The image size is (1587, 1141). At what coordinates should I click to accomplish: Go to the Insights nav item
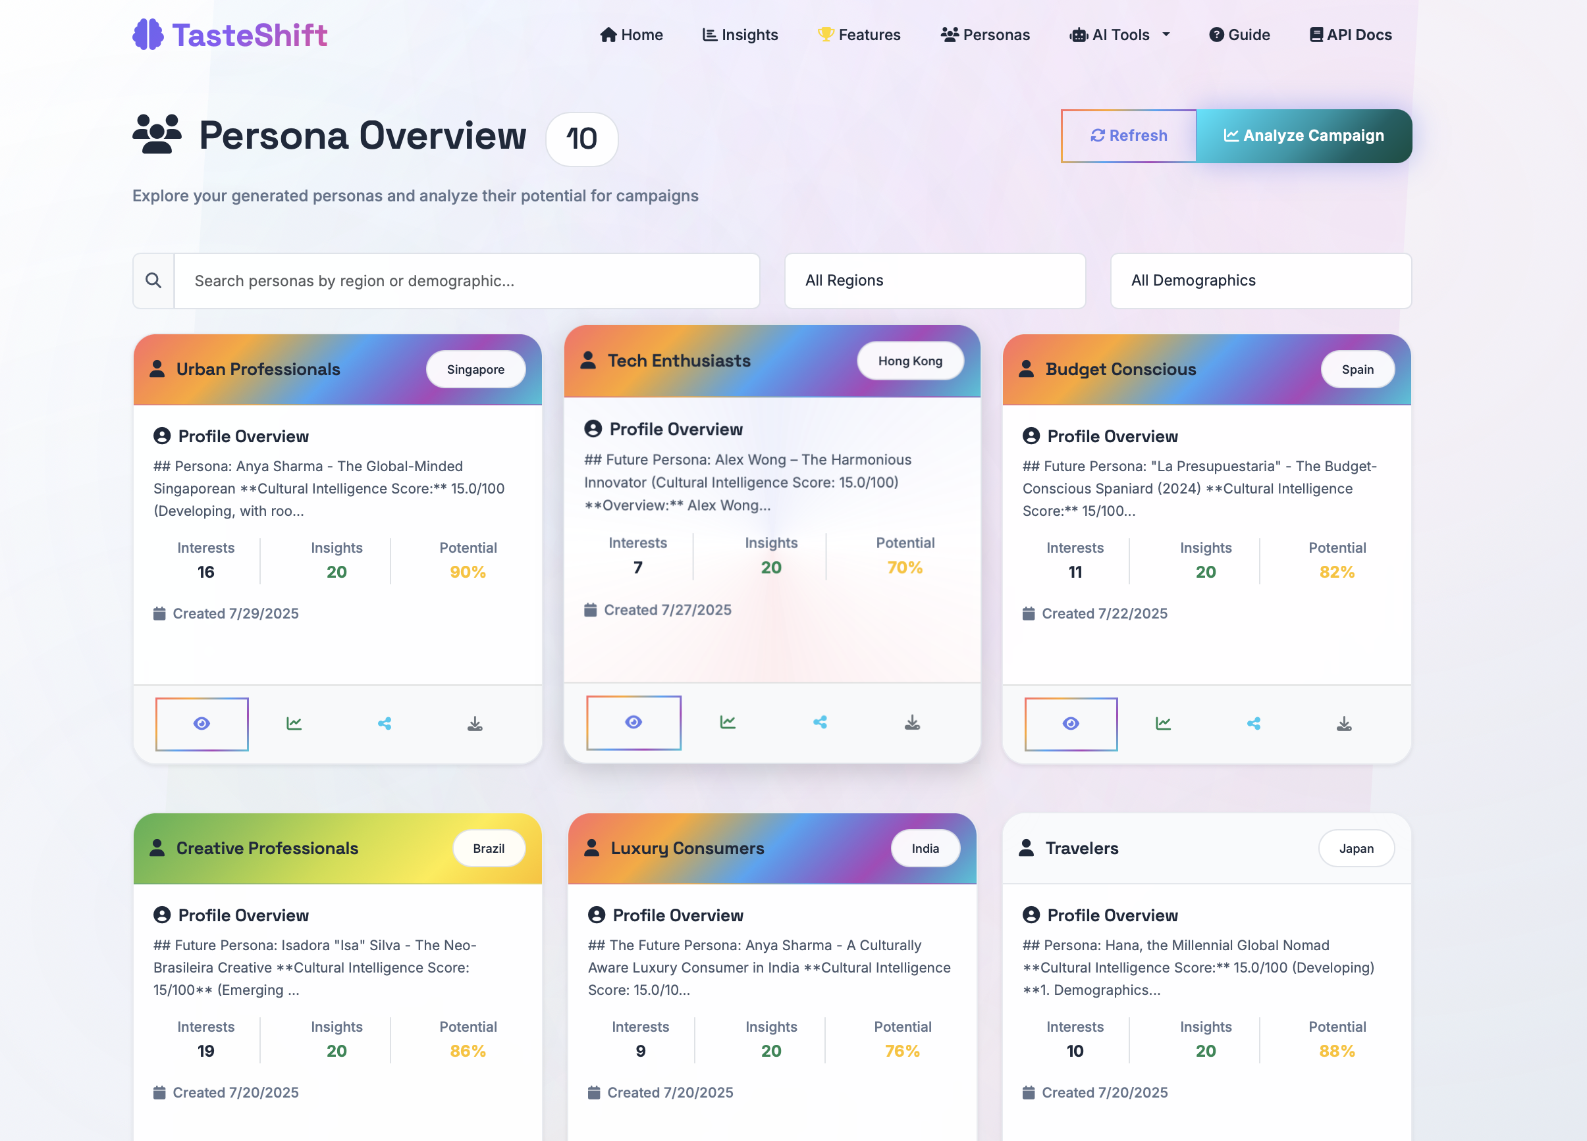coord(740,35)
